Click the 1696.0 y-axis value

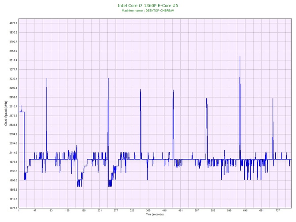tap(13, 181)
